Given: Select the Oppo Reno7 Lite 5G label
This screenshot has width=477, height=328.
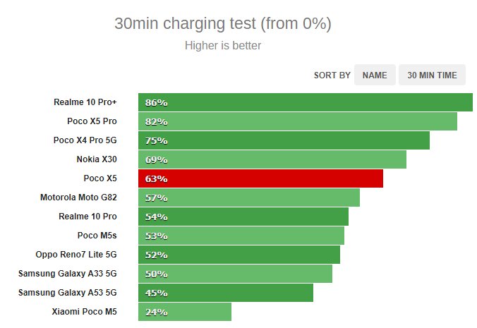Looking at the screenshot, I should (76, 255).
